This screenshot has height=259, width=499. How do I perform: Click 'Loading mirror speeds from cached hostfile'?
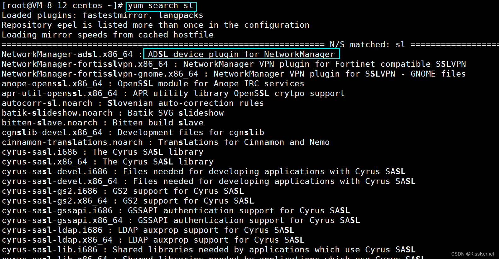(x=108, y=35)
